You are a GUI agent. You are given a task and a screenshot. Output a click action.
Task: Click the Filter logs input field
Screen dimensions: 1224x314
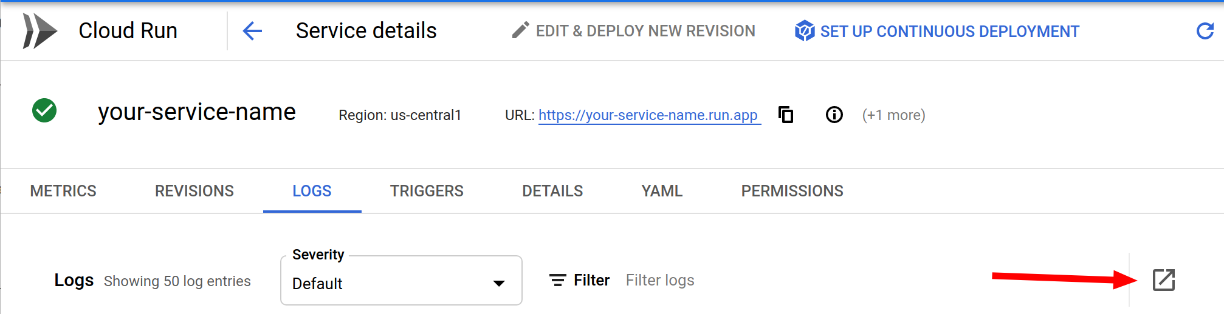tap(660, 280)
